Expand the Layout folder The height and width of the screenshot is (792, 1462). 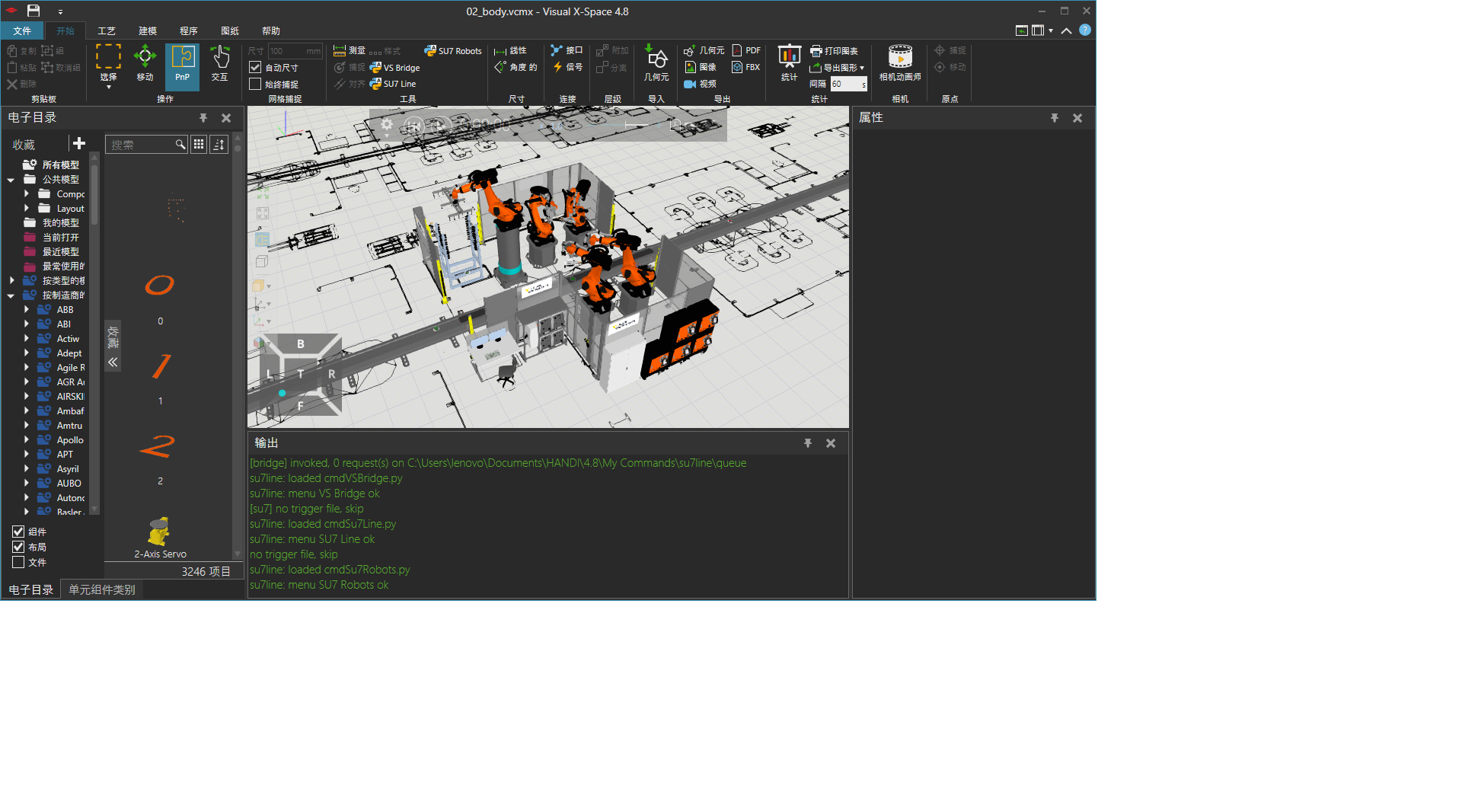(26, 208)
